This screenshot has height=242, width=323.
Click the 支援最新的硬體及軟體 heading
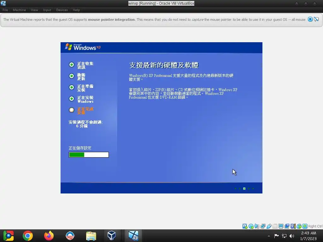point(164,65)
